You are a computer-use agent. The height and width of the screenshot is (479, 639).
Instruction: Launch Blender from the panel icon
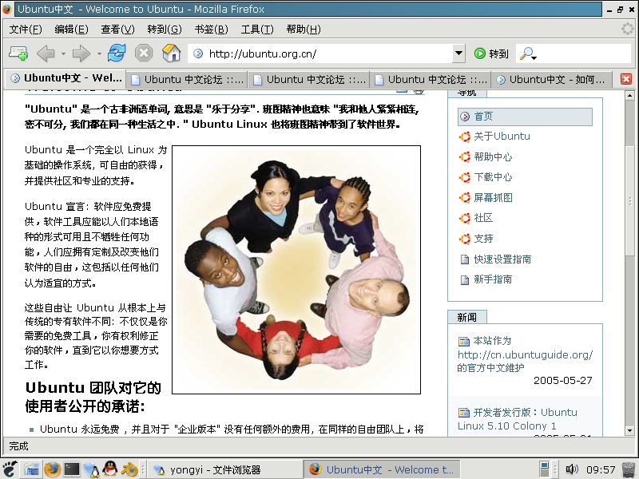[129, 469]
